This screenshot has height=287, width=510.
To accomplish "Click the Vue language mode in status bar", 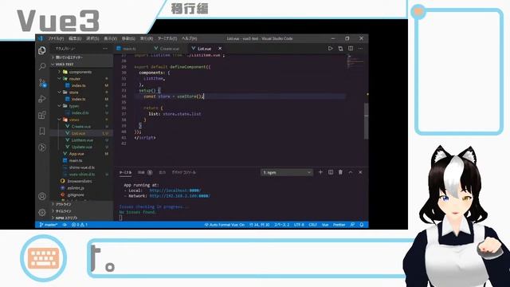I will click(325, 225).
